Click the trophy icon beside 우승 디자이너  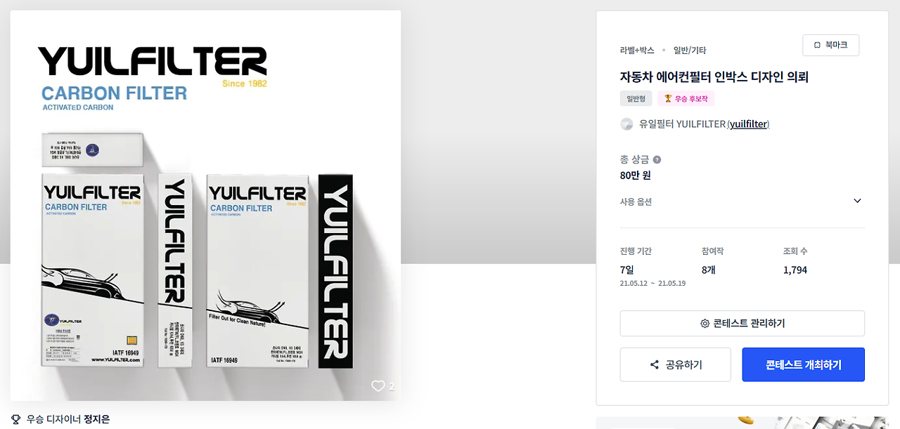[x=16, y=419]
